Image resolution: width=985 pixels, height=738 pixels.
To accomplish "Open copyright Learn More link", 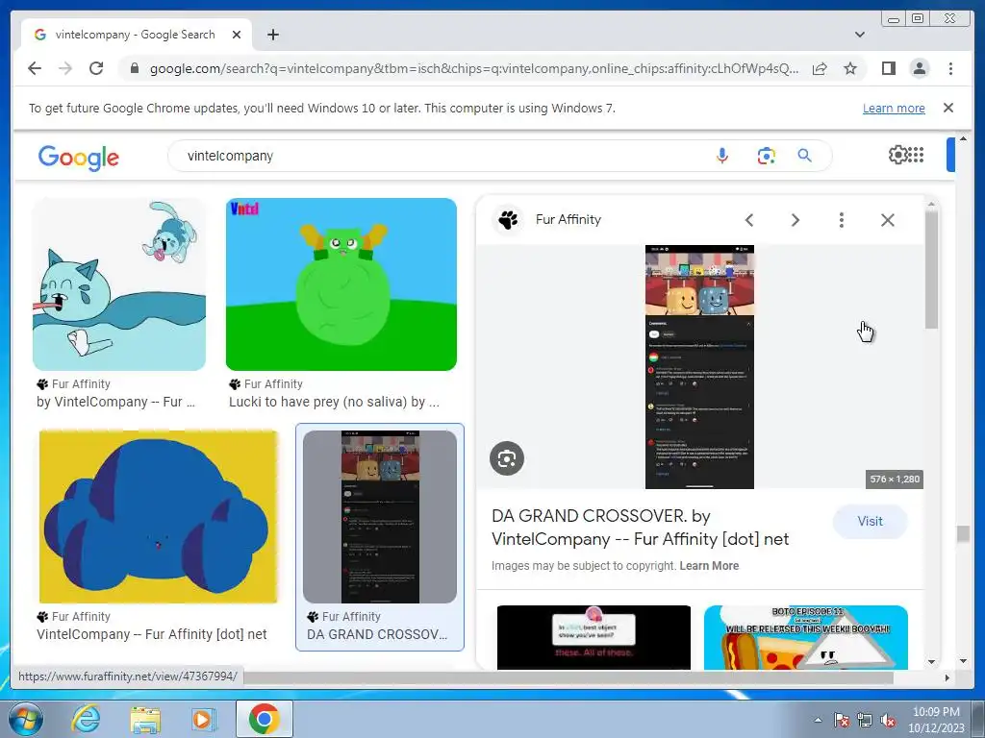I will pos(709,565).
